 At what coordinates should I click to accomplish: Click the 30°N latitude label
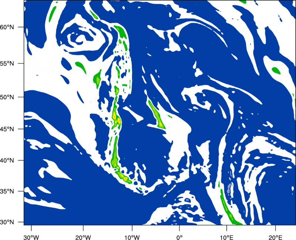pos(7,222)
